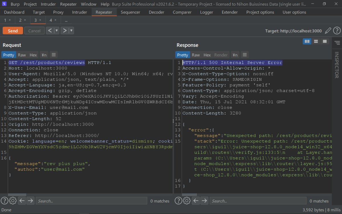This screenshot has height=214, width=342.
Task: Click the Burp Suite lightning logo icon
Action: pyautogui.click(x=4, y=4)
